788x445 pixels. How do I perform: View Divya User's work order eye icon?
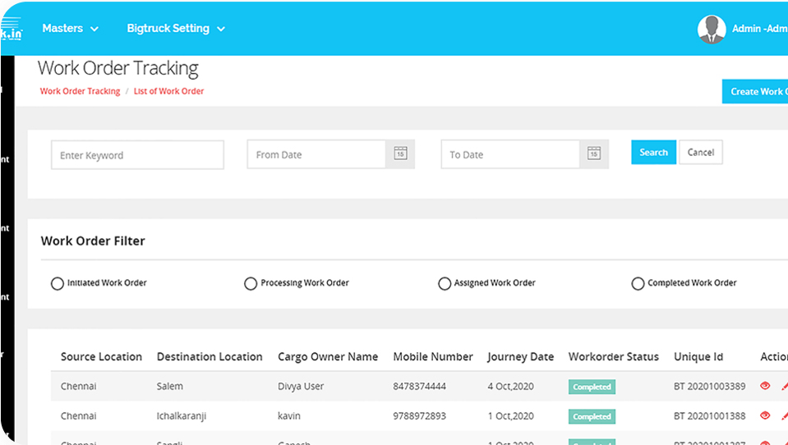[765, 386]
